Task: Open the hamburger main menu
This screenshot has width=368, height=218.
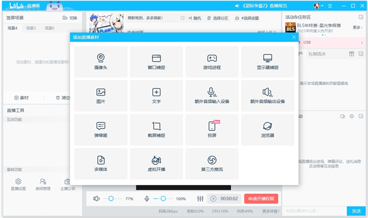Action: pyautogui.click(x=330, y=6)
